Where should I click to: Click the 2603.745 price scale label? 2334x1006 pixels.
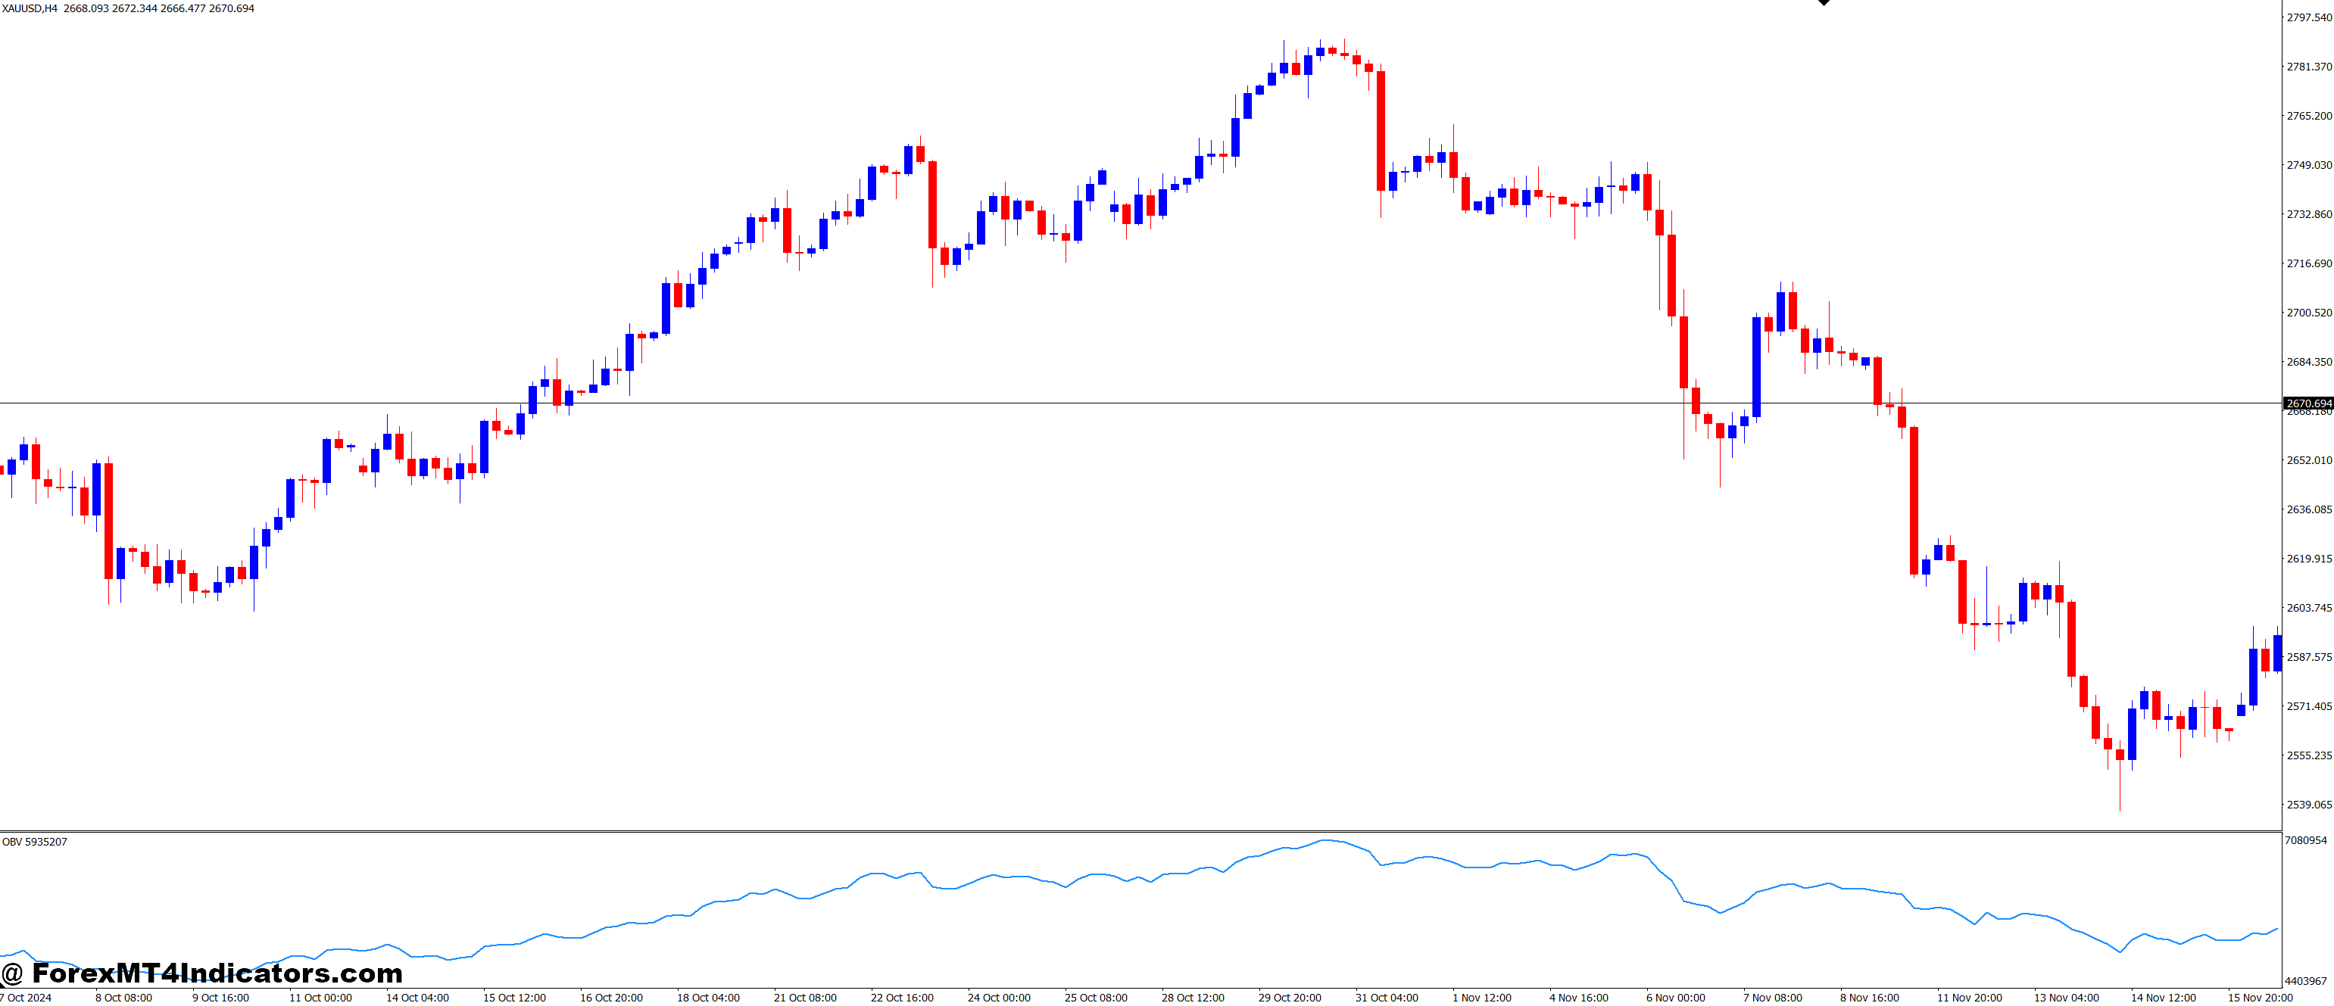click(2308, 608)
